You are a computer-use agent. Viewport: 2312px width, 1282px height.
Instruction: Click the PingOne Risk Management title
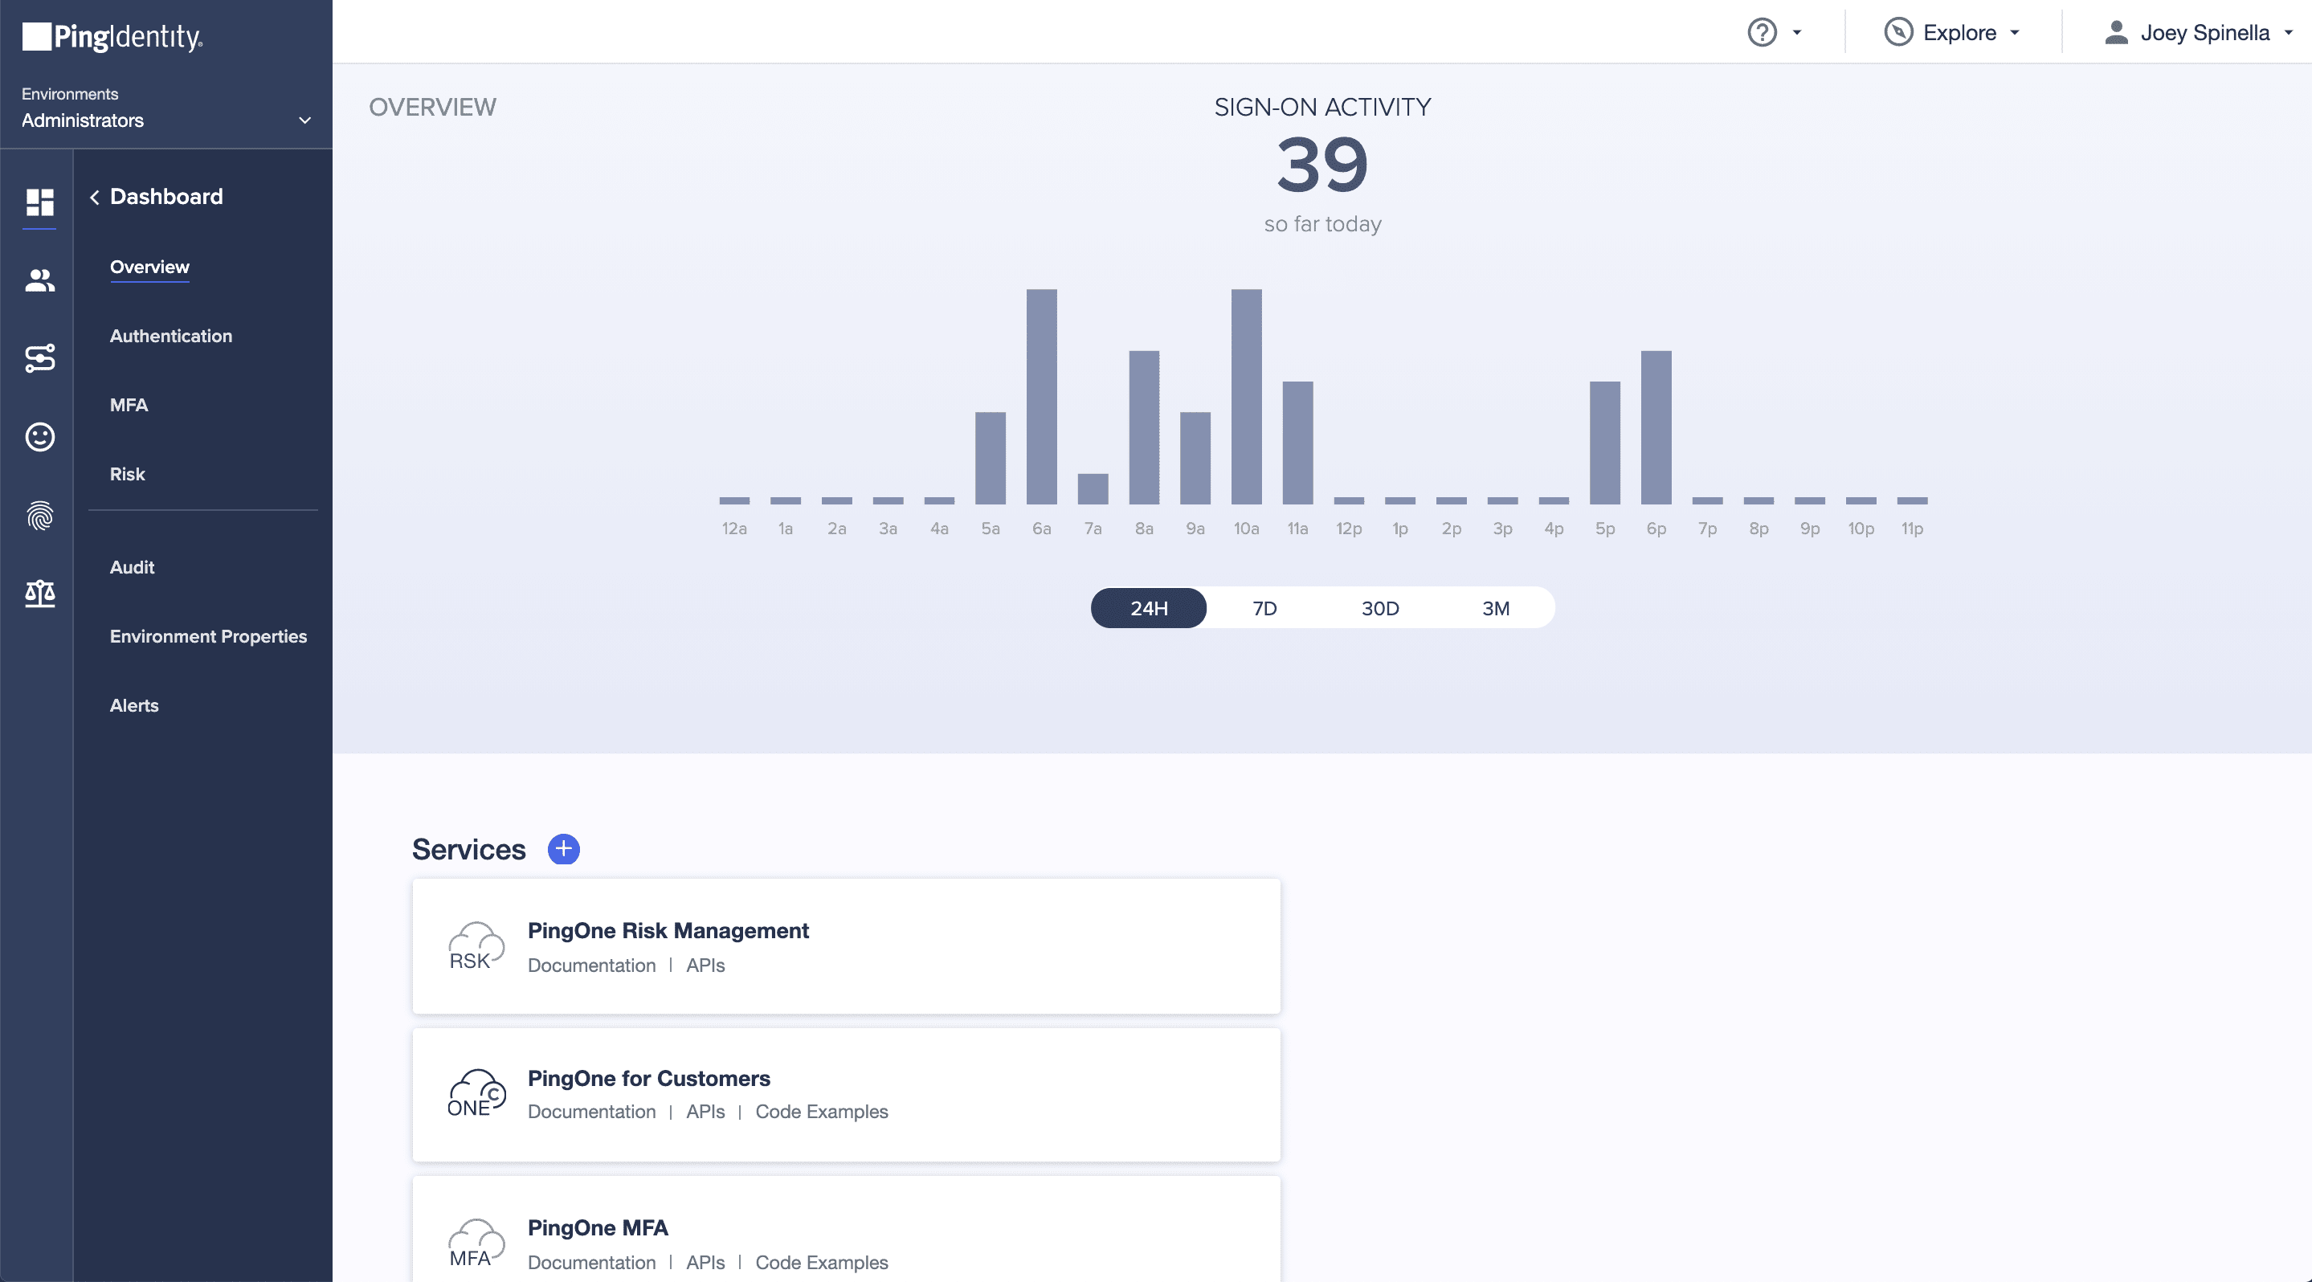coord(668,930)
